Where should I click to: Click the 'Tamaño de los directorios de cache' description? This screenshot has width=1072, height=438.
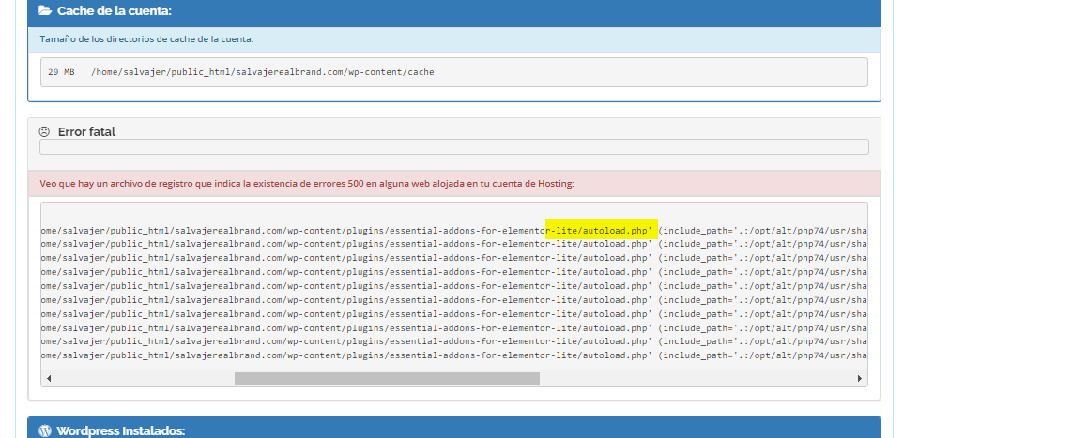(147, 39)
